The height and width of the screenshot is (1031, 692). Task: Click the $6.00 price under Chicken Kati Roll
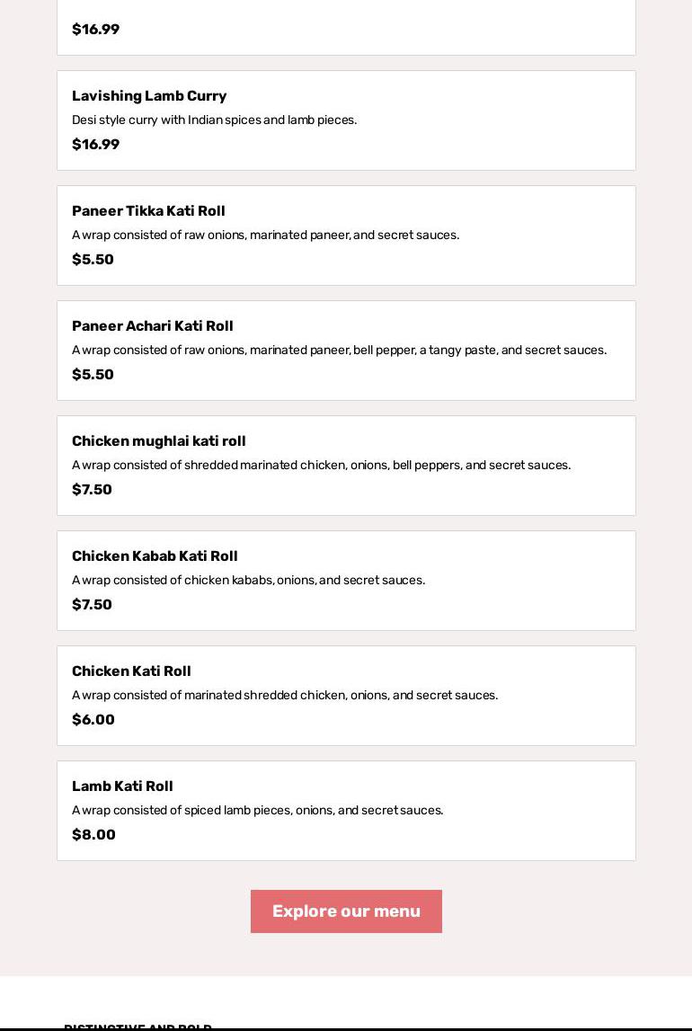[x=93, y=720]
